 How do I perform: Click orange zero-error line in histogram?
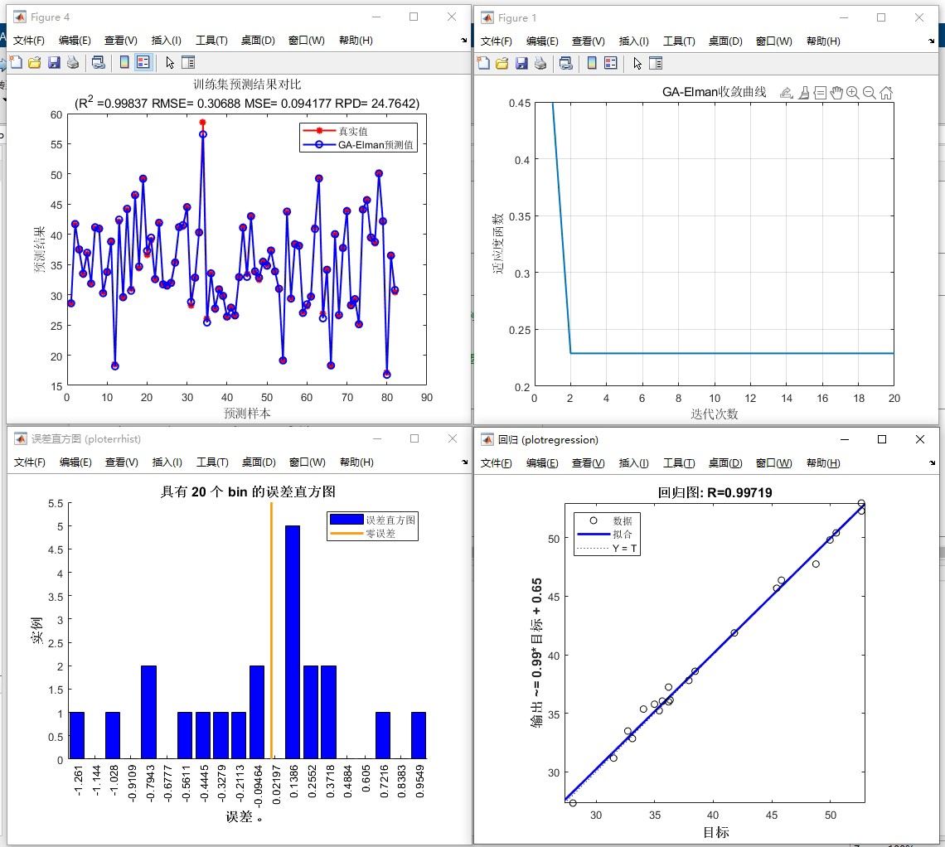coord(271,630)
